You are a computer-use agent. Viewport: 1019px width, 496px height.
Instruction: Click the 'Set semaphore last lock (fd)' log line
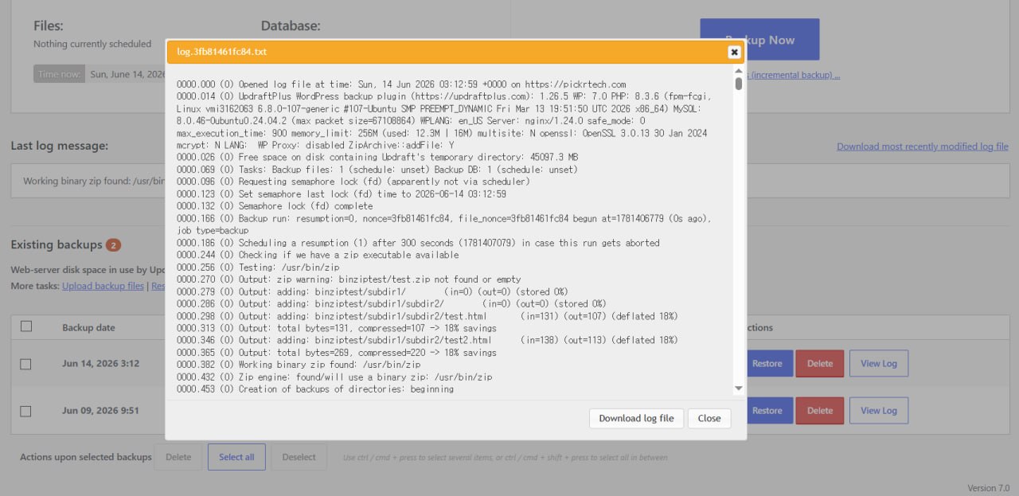pos(342,194)
